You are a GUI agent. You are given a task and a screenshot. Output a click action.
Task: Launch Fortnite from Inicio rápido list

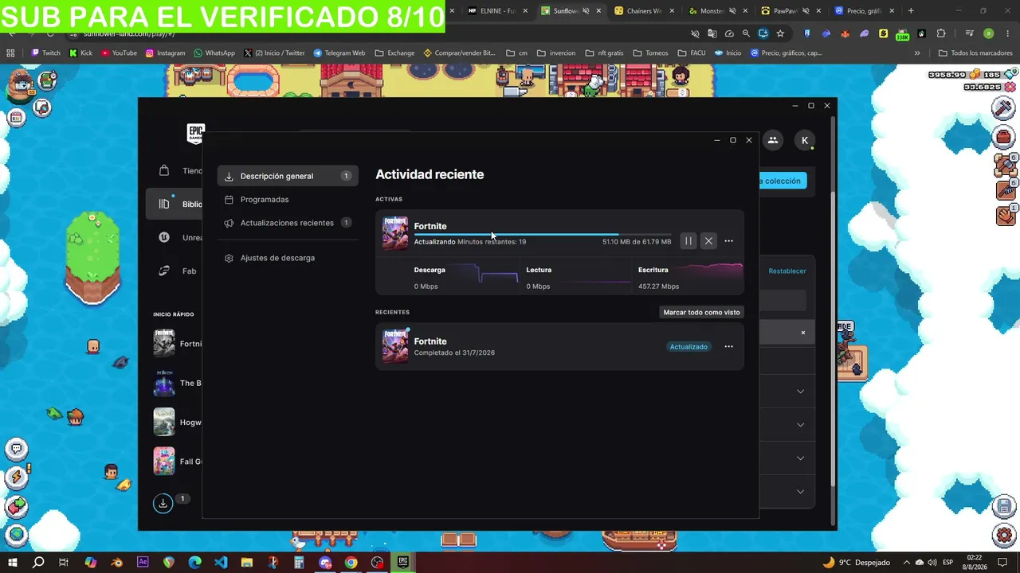point(177,344)
